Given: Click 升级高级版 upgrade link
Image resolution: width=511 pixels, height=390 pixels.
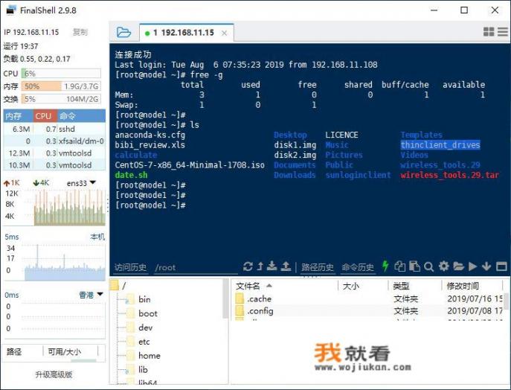Looking at the screenshot, I should point(54,374).
